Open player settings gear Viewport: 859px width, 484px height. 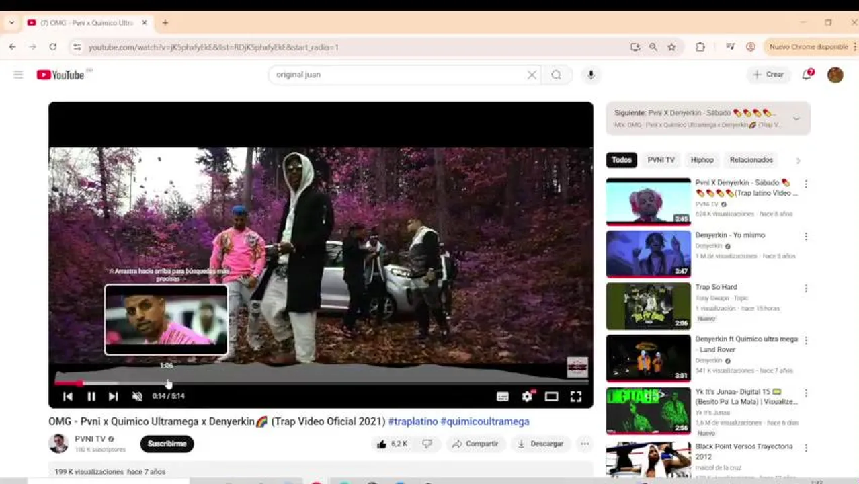[527, 397]
